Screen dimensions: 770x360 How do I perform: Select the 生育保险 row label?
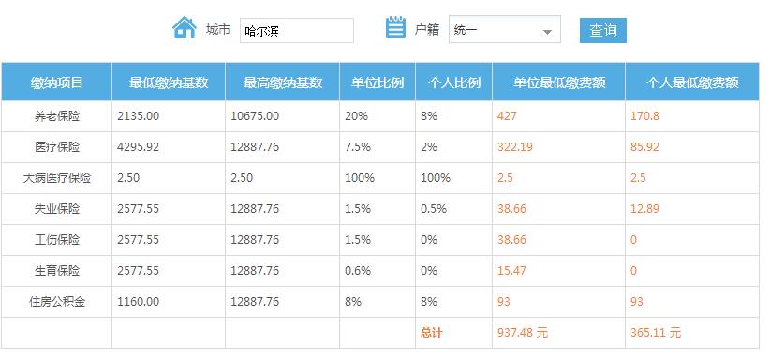(x=57, y=271)
